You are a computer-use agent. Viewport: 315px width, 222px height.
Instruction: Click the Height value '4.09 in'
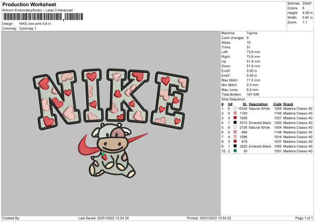tap(307, 13)
